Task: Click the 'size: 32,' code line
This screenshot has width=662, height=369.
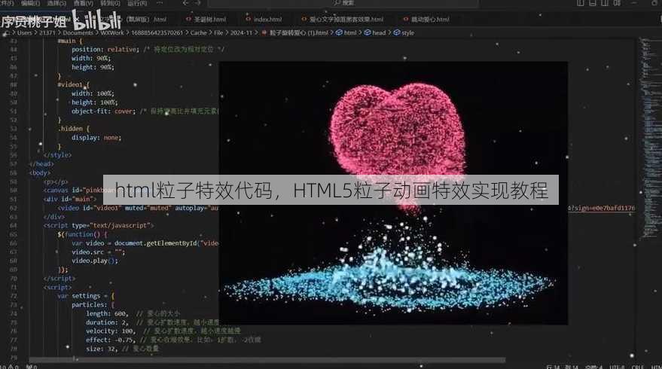Action: (102, 349)
